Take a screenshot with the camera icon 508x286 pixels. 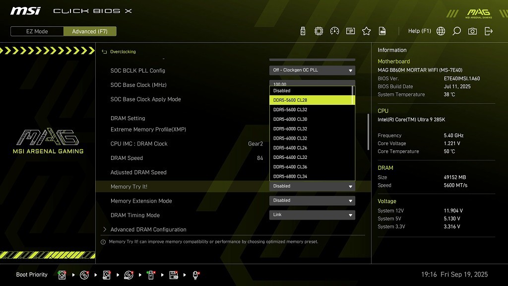click(472, 31)
